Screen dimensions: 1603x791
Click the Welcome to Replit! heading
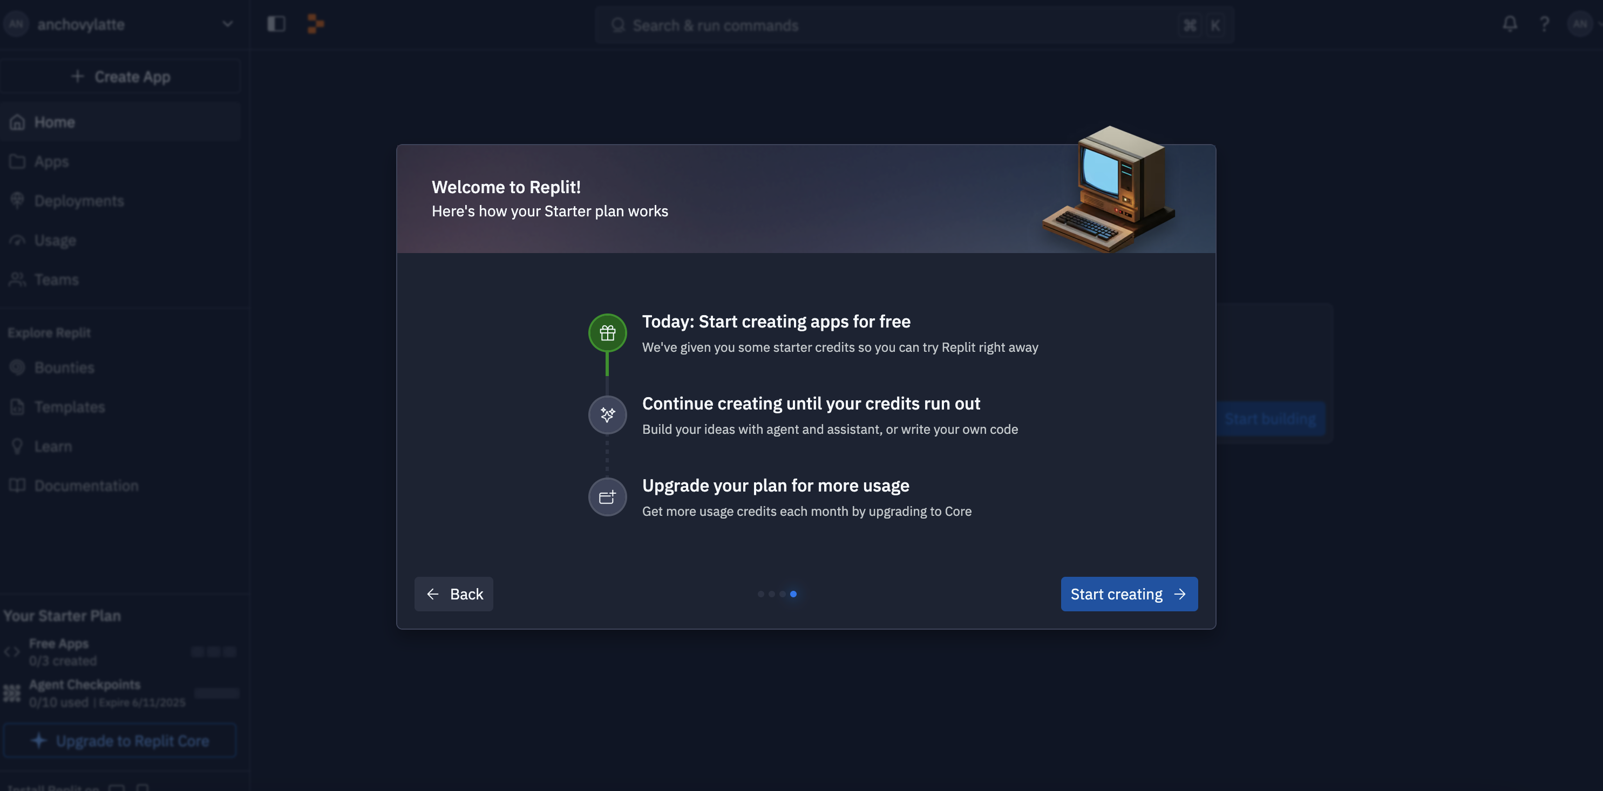pos(506,187)
